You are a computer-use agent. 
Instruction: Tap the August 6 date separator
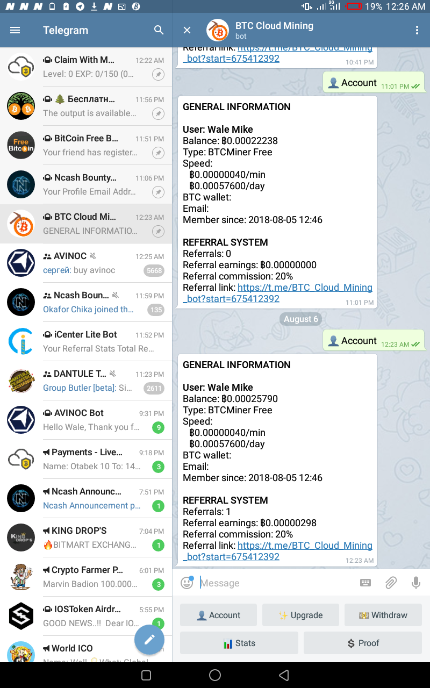click(x=301, y=319)
